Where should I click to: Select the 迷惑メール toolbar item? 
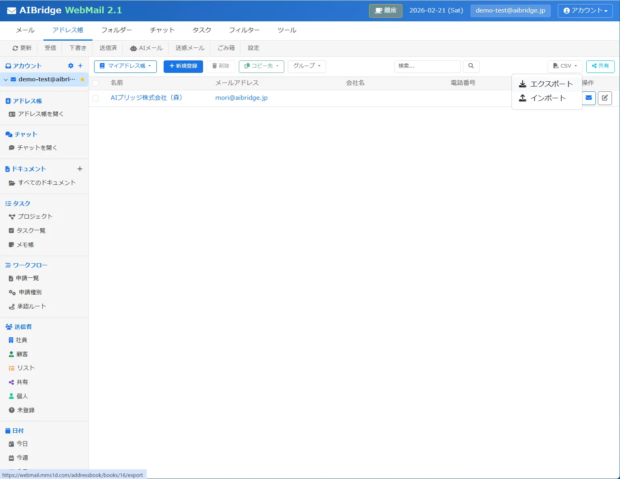[189, 48]
